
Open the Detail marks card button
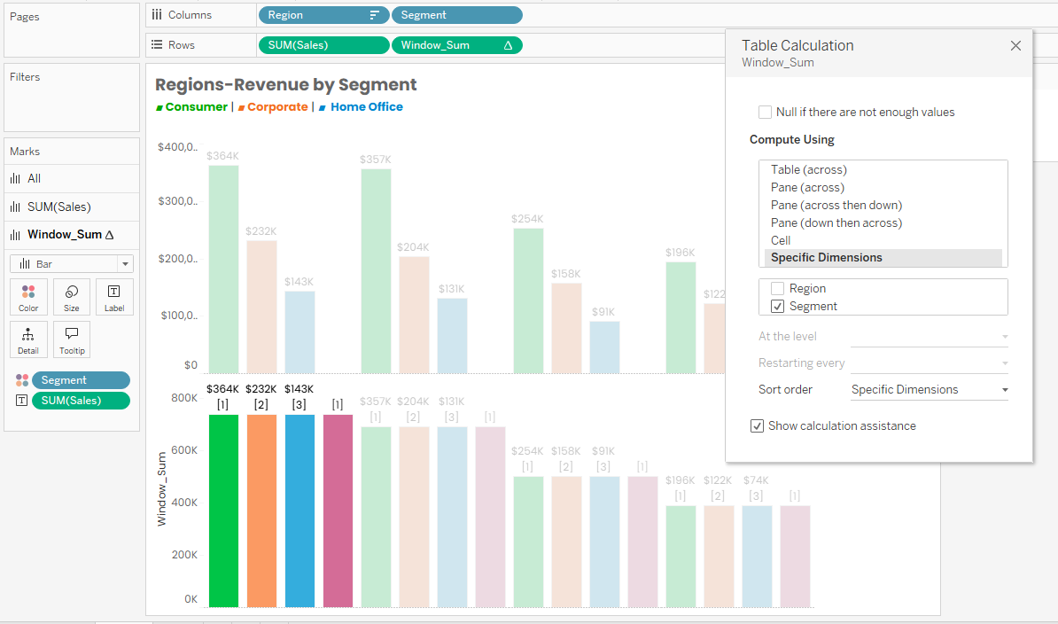coord(28,339)
